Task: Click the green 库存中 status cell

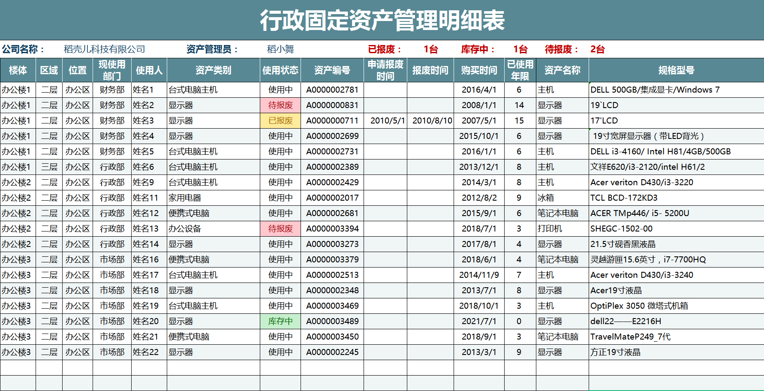Action: point(280,321)
